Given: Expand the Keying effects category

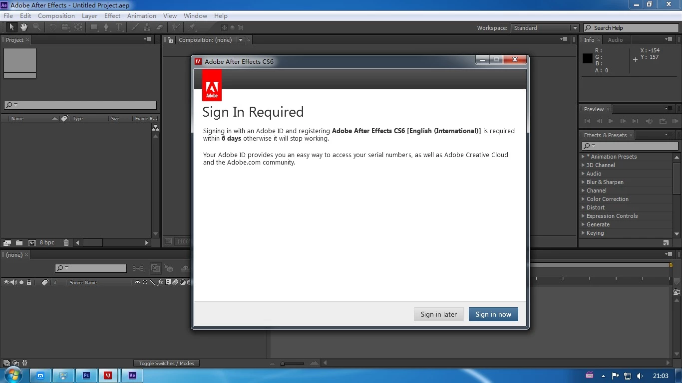Looking at the screenshot, I should click(583, 233).
